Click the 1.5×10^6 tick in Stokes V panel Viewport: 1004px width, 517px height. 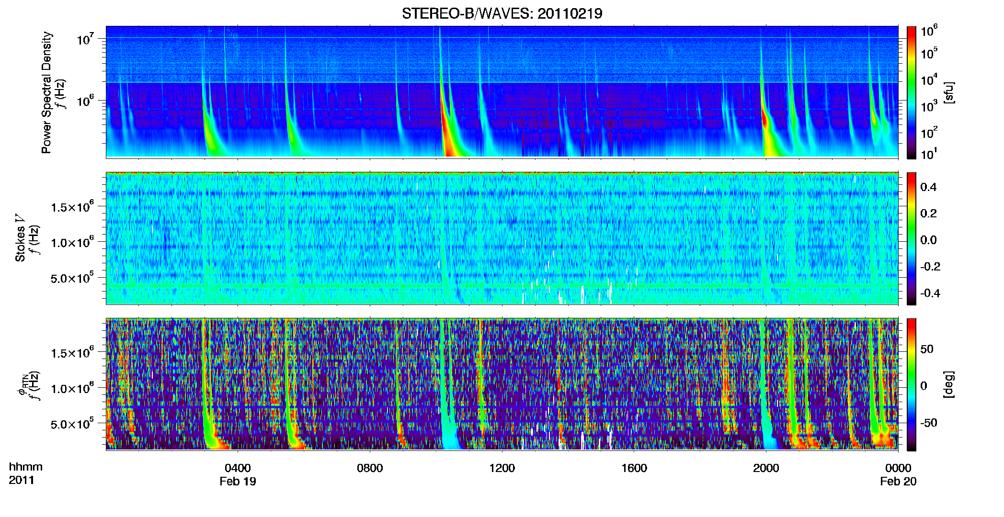click(72, 206)
